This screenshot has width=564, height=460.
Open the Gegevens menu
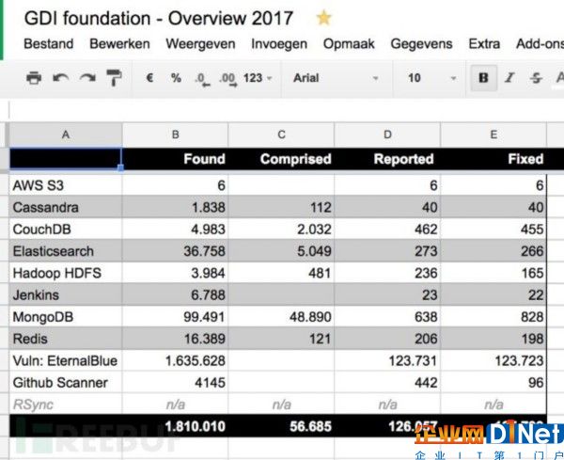pos(421,44)
